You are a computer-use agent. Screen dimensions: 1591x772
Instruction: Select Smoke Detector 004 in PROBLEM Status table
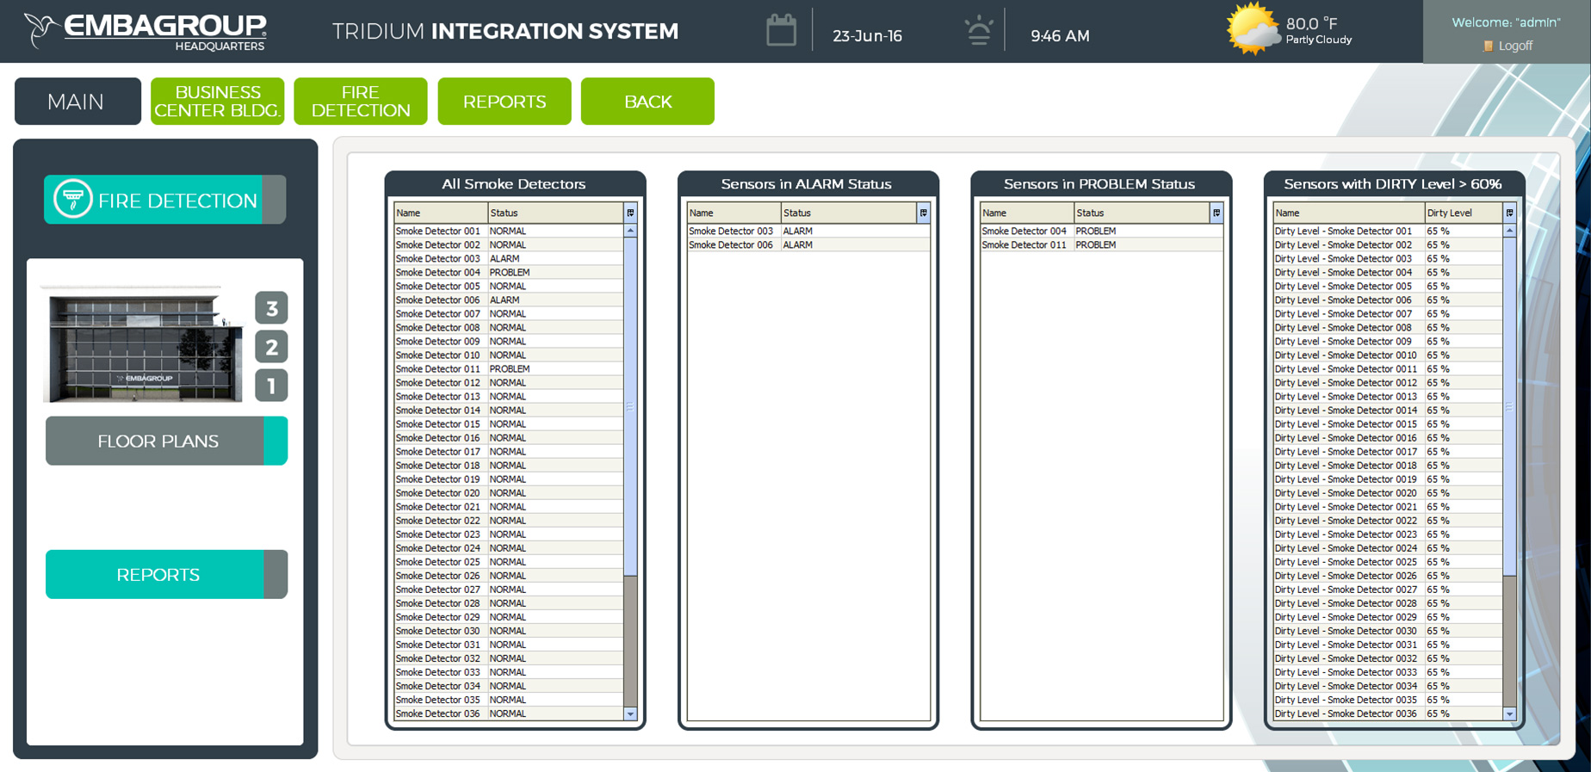tap(1101, 231)
